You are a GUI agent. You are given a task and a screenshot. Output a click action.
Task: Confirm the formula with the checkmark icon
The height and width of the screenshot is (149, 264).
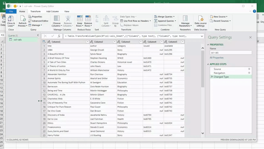coord(52,36)
